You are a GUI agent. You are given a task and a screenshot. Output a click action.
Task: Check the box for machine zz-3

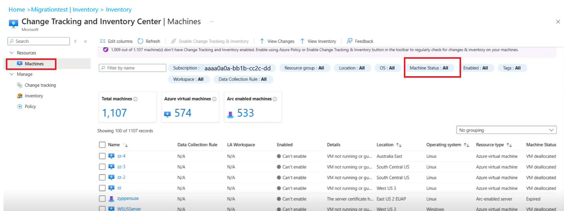102,167
